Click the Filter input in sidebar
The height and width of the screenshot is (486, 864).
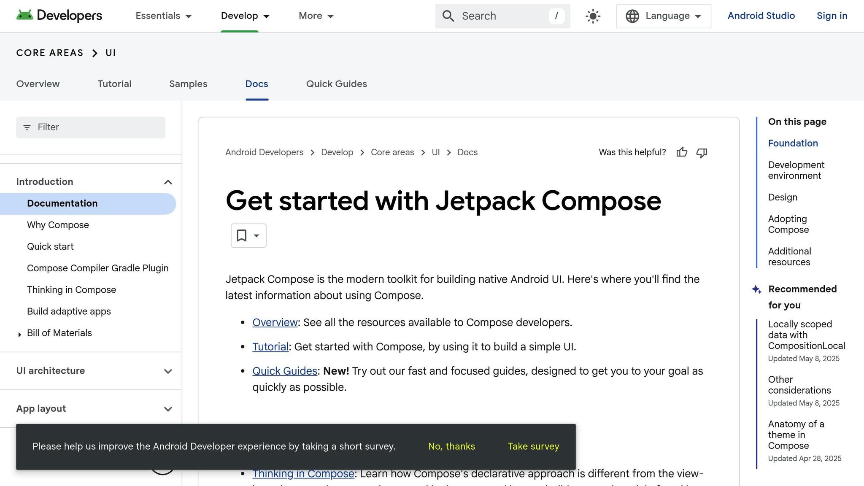coord(91,127)
